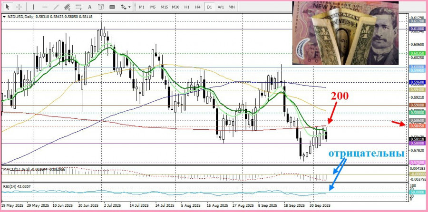Open the arrows objects dropdown

[x=126, y=7]
